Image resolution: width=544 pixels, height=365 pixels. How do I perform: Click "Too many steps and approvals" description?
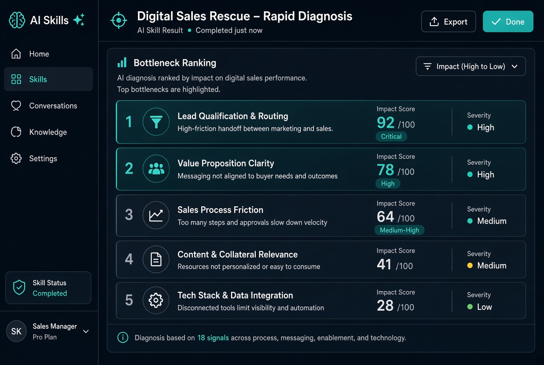click(252, 222)
